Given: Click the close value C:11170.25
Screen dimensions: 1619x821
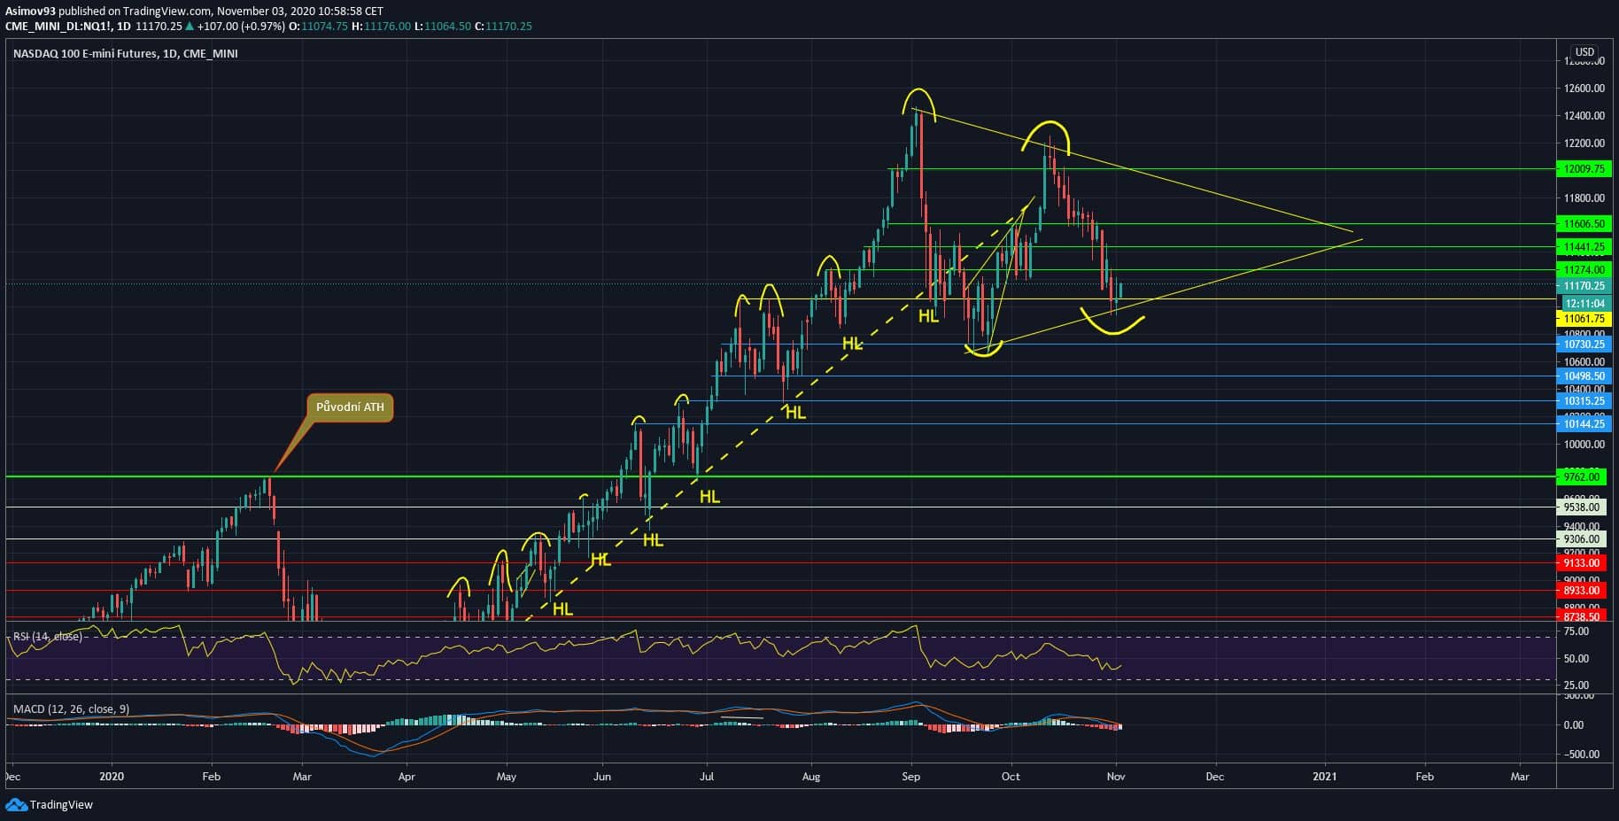Looking at the screenshot, I should (x=503, y=27).
